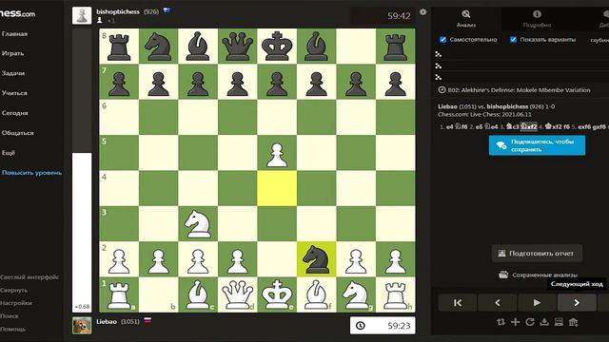Screen dimensions: 609x342
Task: Select move 1. e4 in move list
Action: click(x=449, y=126)
